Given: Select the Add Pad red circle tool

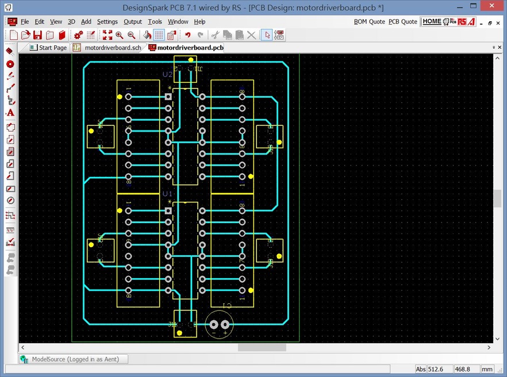Looking at the screenshot, I should 10,64.
